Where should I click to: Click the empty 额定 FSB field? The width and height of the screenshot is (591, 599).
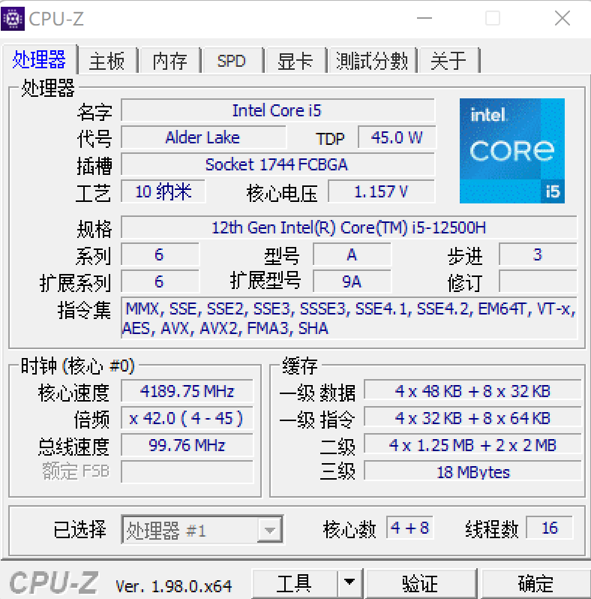coord(187,472)
